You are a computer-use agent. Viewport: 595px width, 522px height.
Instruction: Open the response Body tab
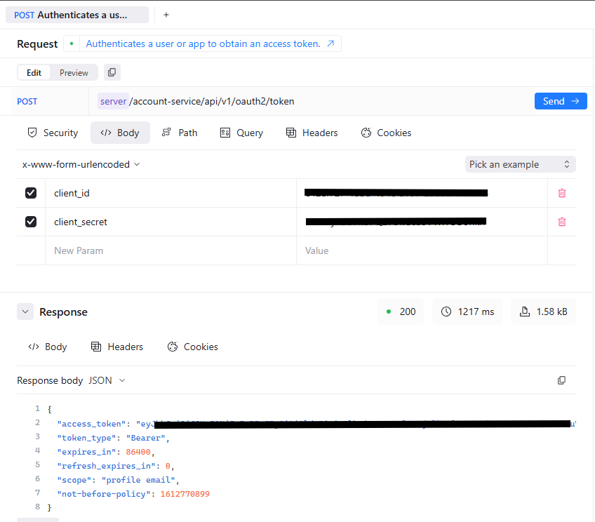[x=48, y=347]
